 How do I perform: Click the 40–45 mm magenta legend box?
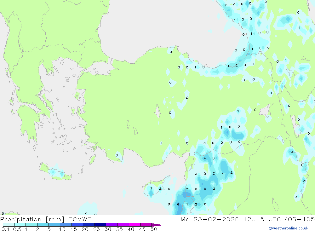[135, 225]
